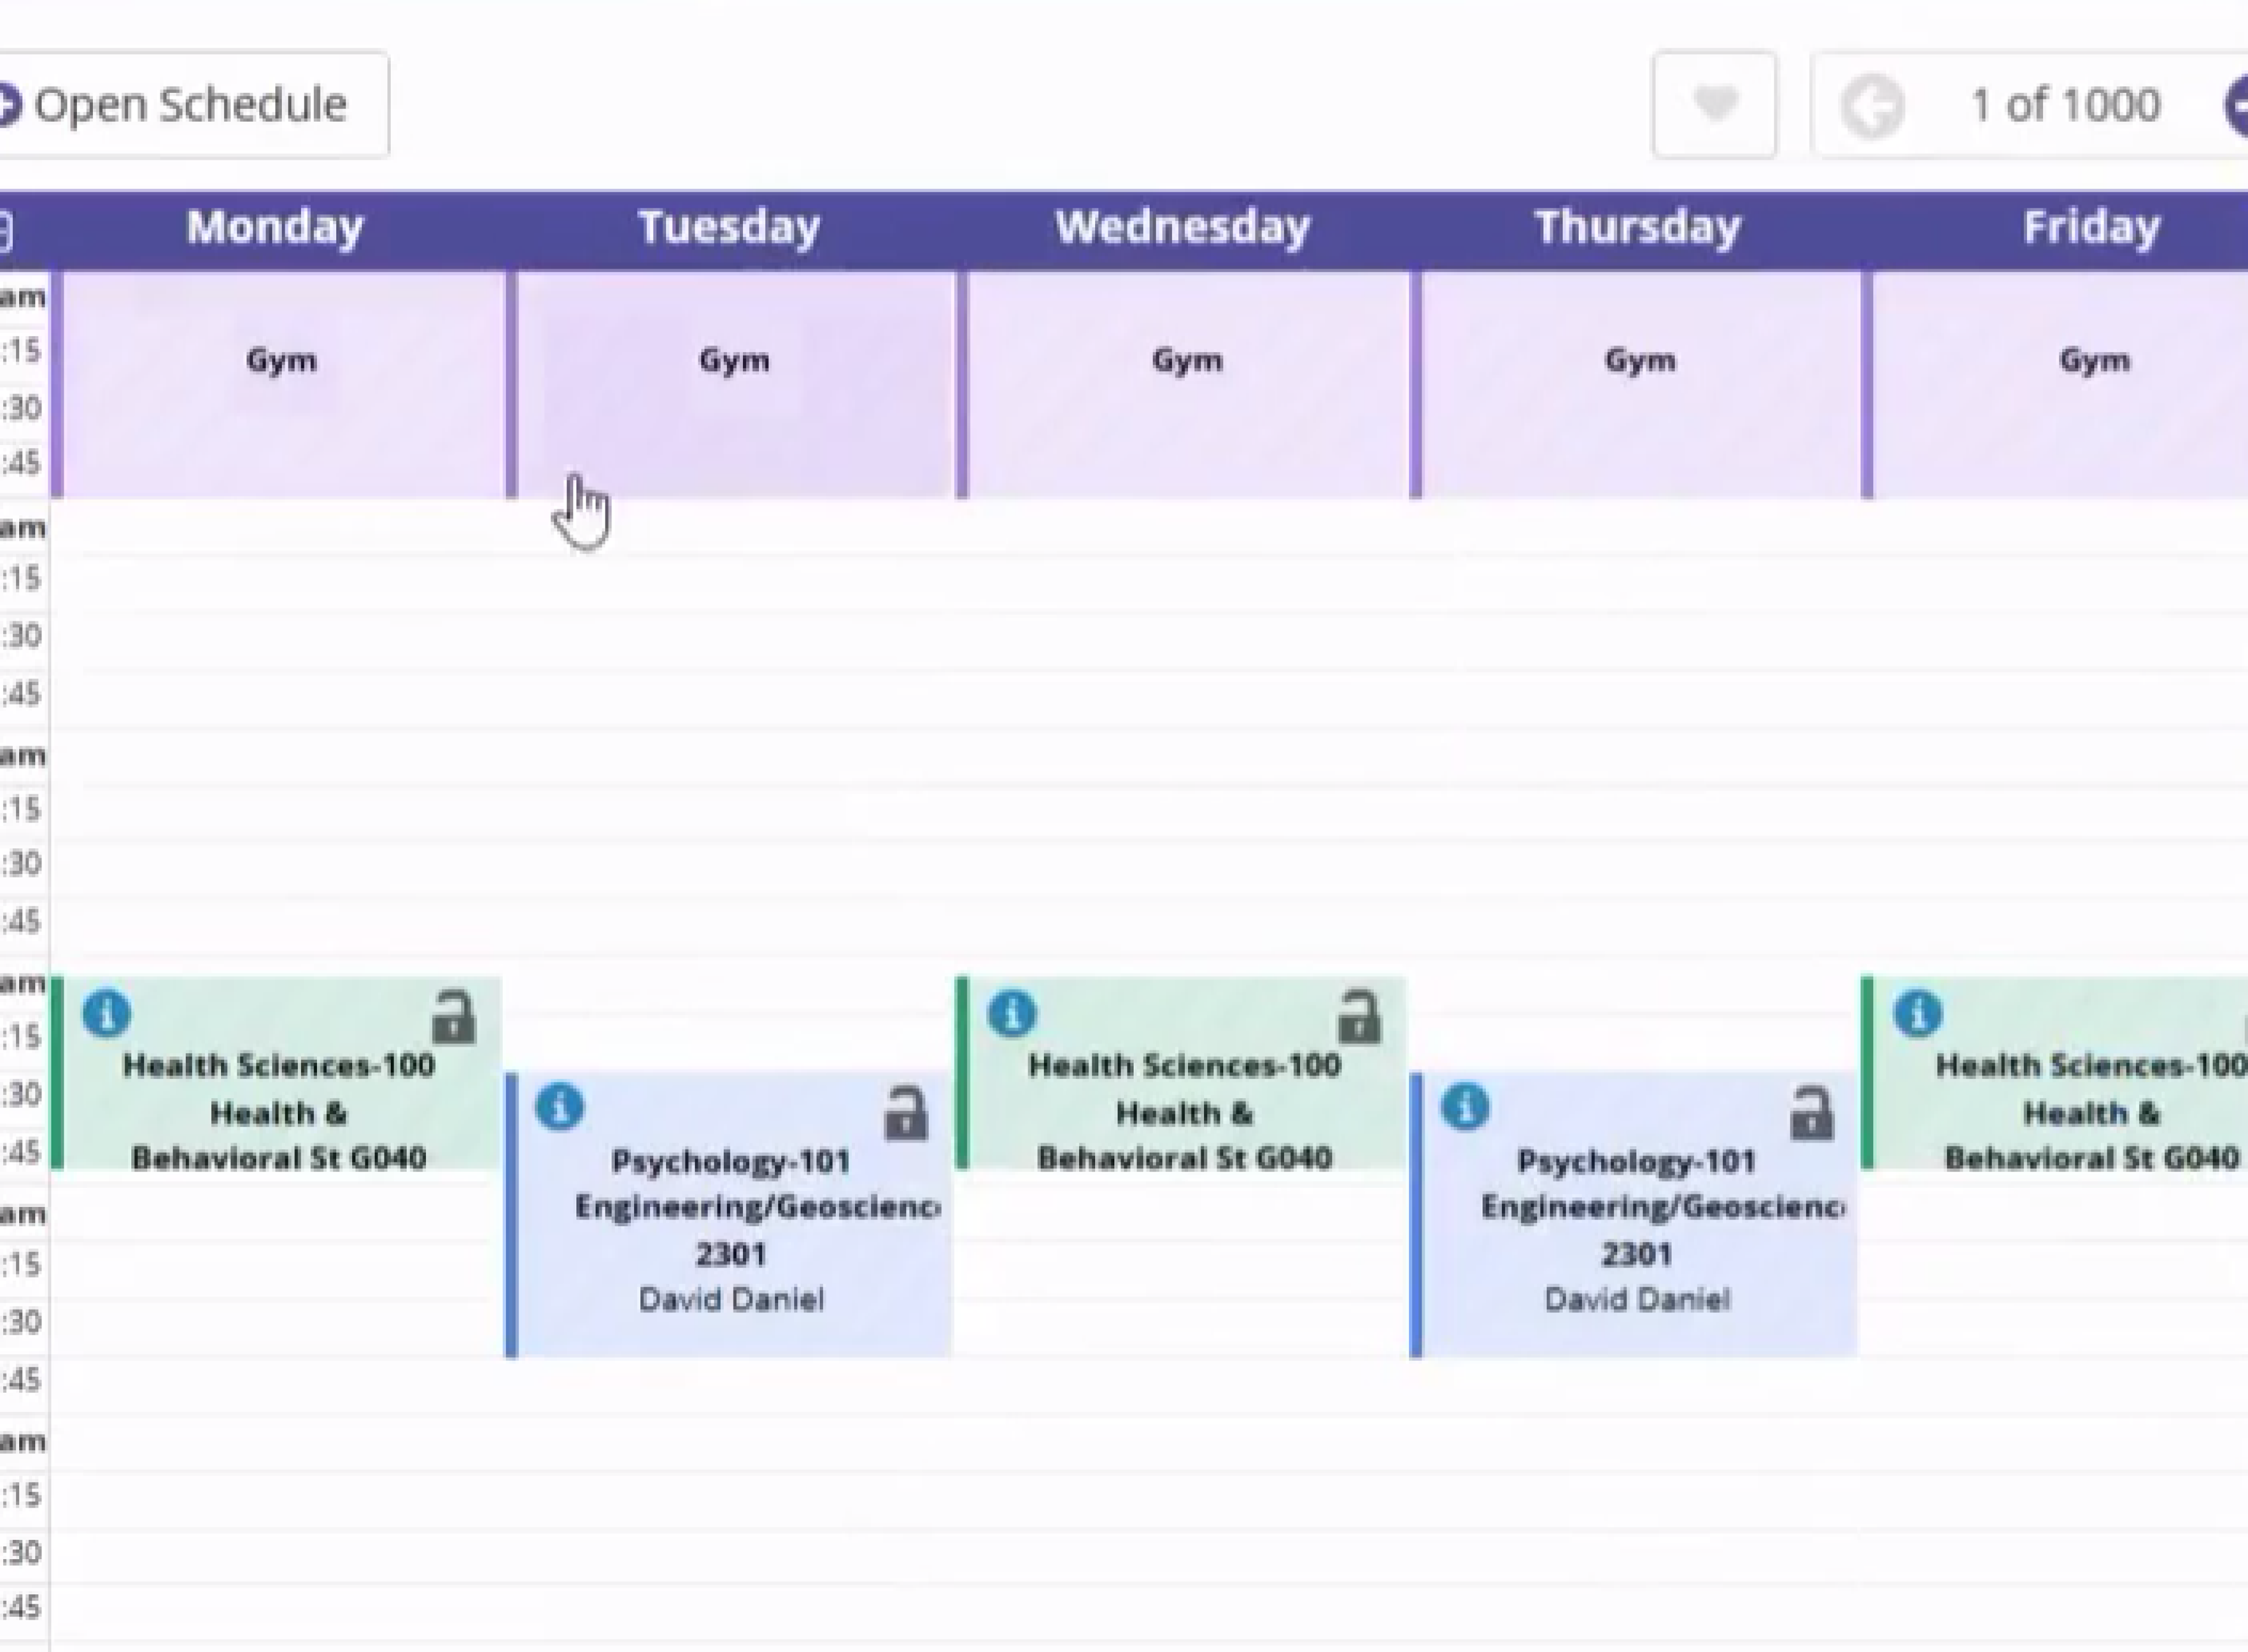Screen dimensions: 2248x1652
Task: Toggle lock on Monday Health Sciences-100
Action: click(453, 1017)
